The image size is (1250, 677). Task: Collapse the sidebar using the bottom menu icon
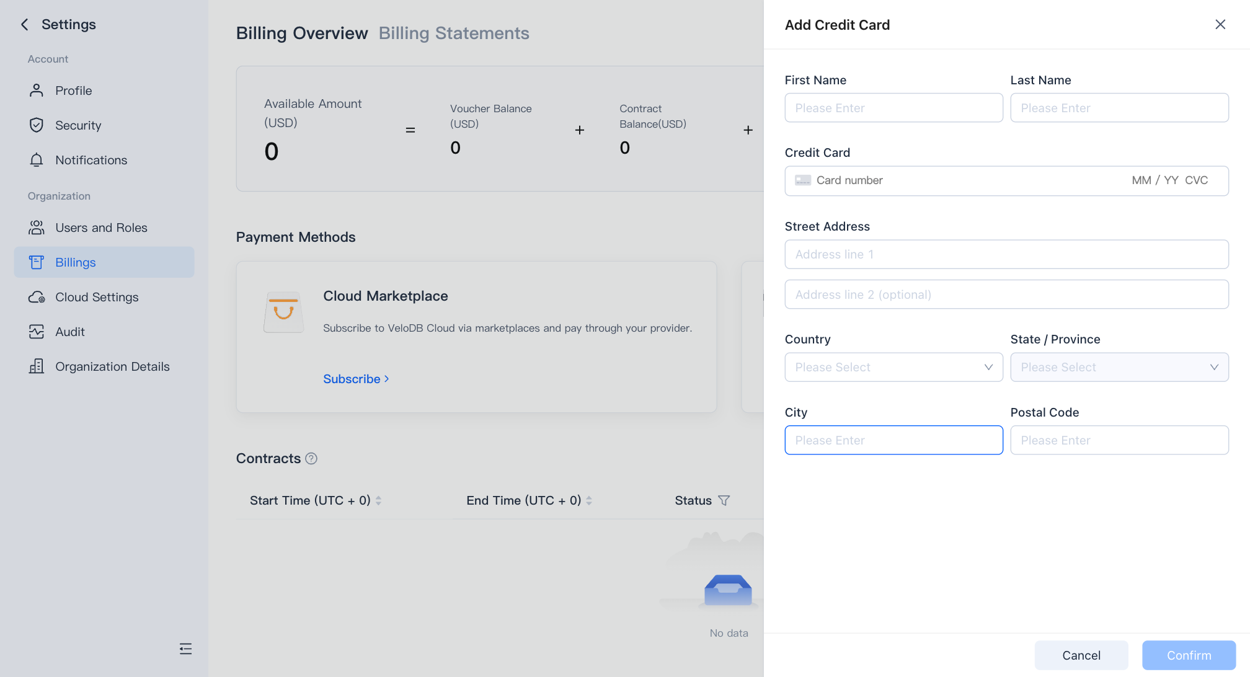click(x=185, y=648)
